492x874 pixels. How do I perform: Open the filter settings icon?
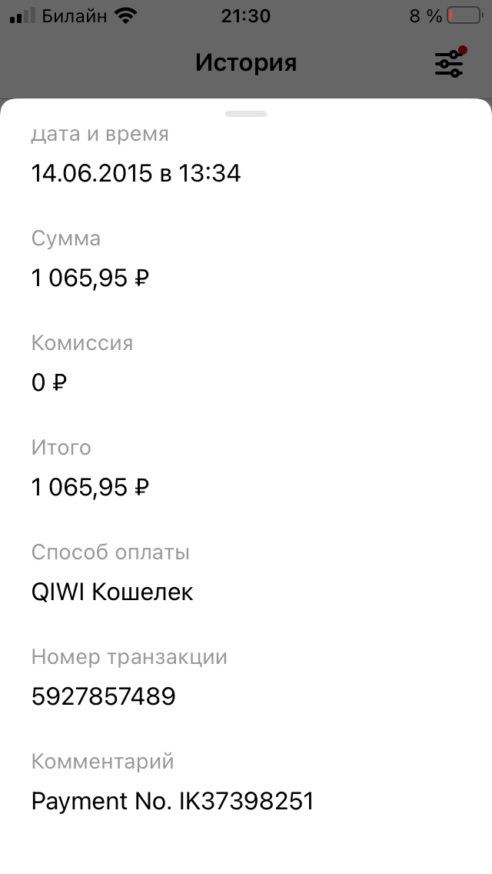point(449,63)
